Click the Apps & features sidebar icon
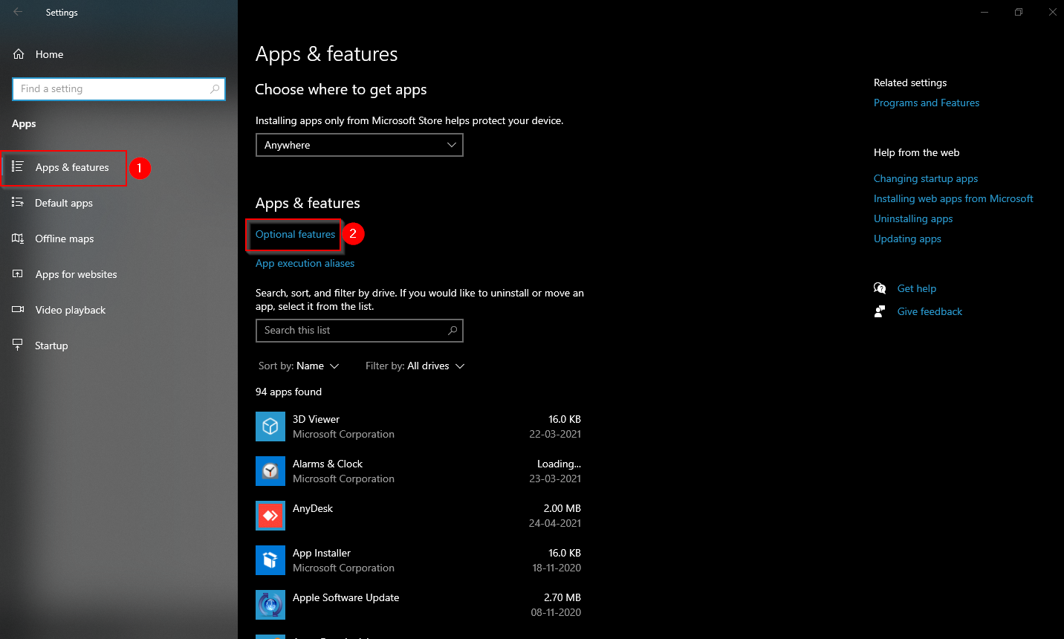 pos(18,166)
